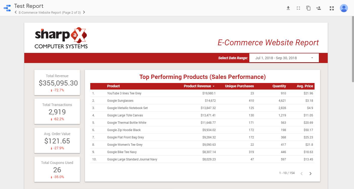
Task: Click the $19,980.1 revenue value
Action: coord(209,93)
